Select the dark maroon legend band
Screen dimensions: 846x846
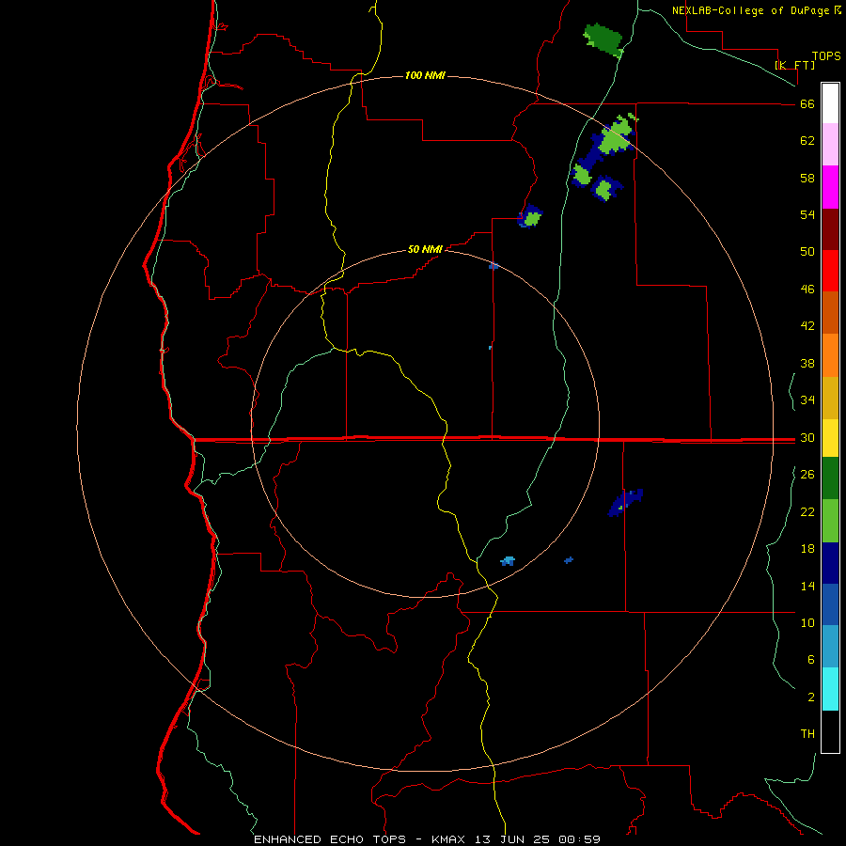830,229
